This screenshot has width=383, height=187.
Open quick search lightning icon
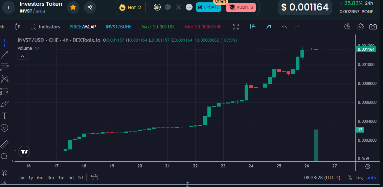tap(347, 27)
